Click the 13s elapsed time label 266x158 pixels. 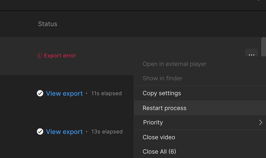pos(107,132)
